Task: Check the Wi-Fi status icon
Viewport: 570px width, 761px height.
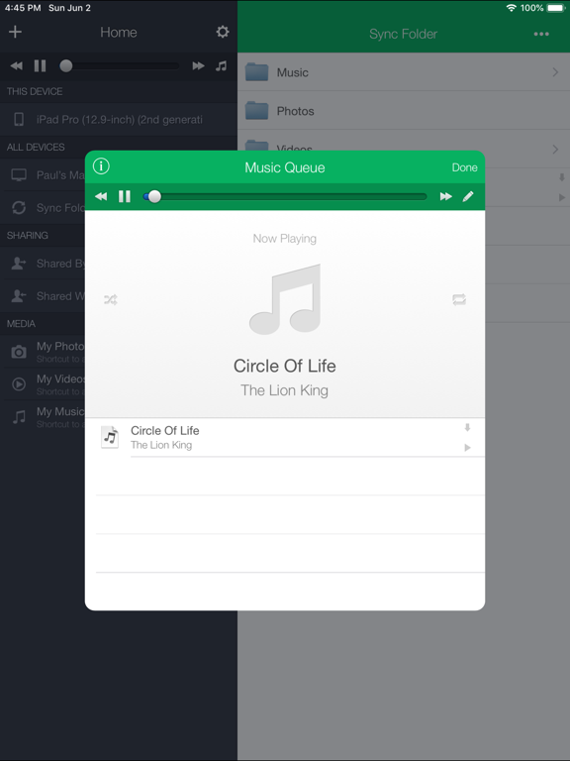Action: (x=512, y=8)
